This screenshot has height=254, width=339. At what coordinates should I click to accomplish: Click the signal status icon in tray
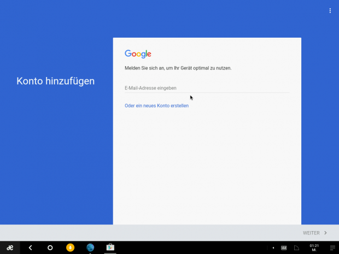pyautogui.click(x=296, y=248)
